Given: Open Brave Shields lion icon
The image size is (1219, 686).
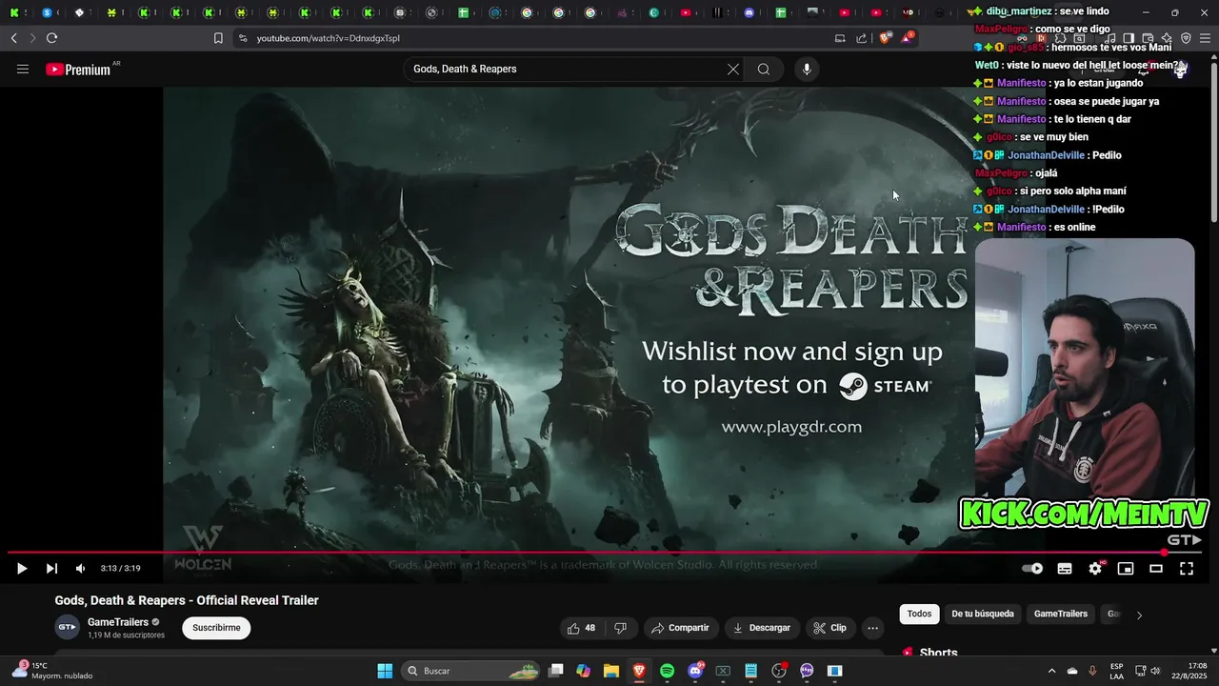Looking at the screenshot, I should 885,38.
